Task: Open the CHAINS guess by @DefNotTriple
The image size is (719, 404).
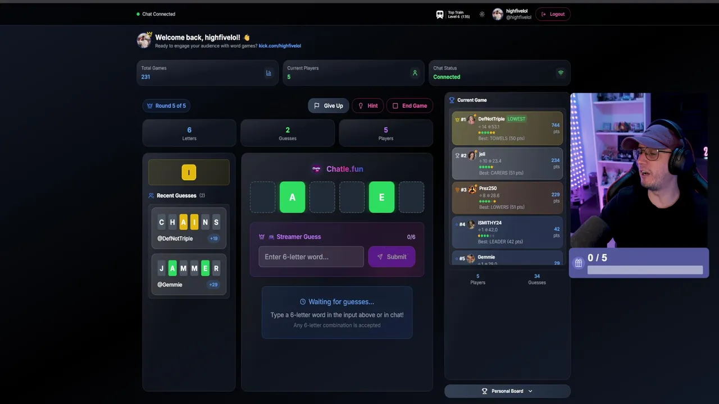Action: [189, 228]
